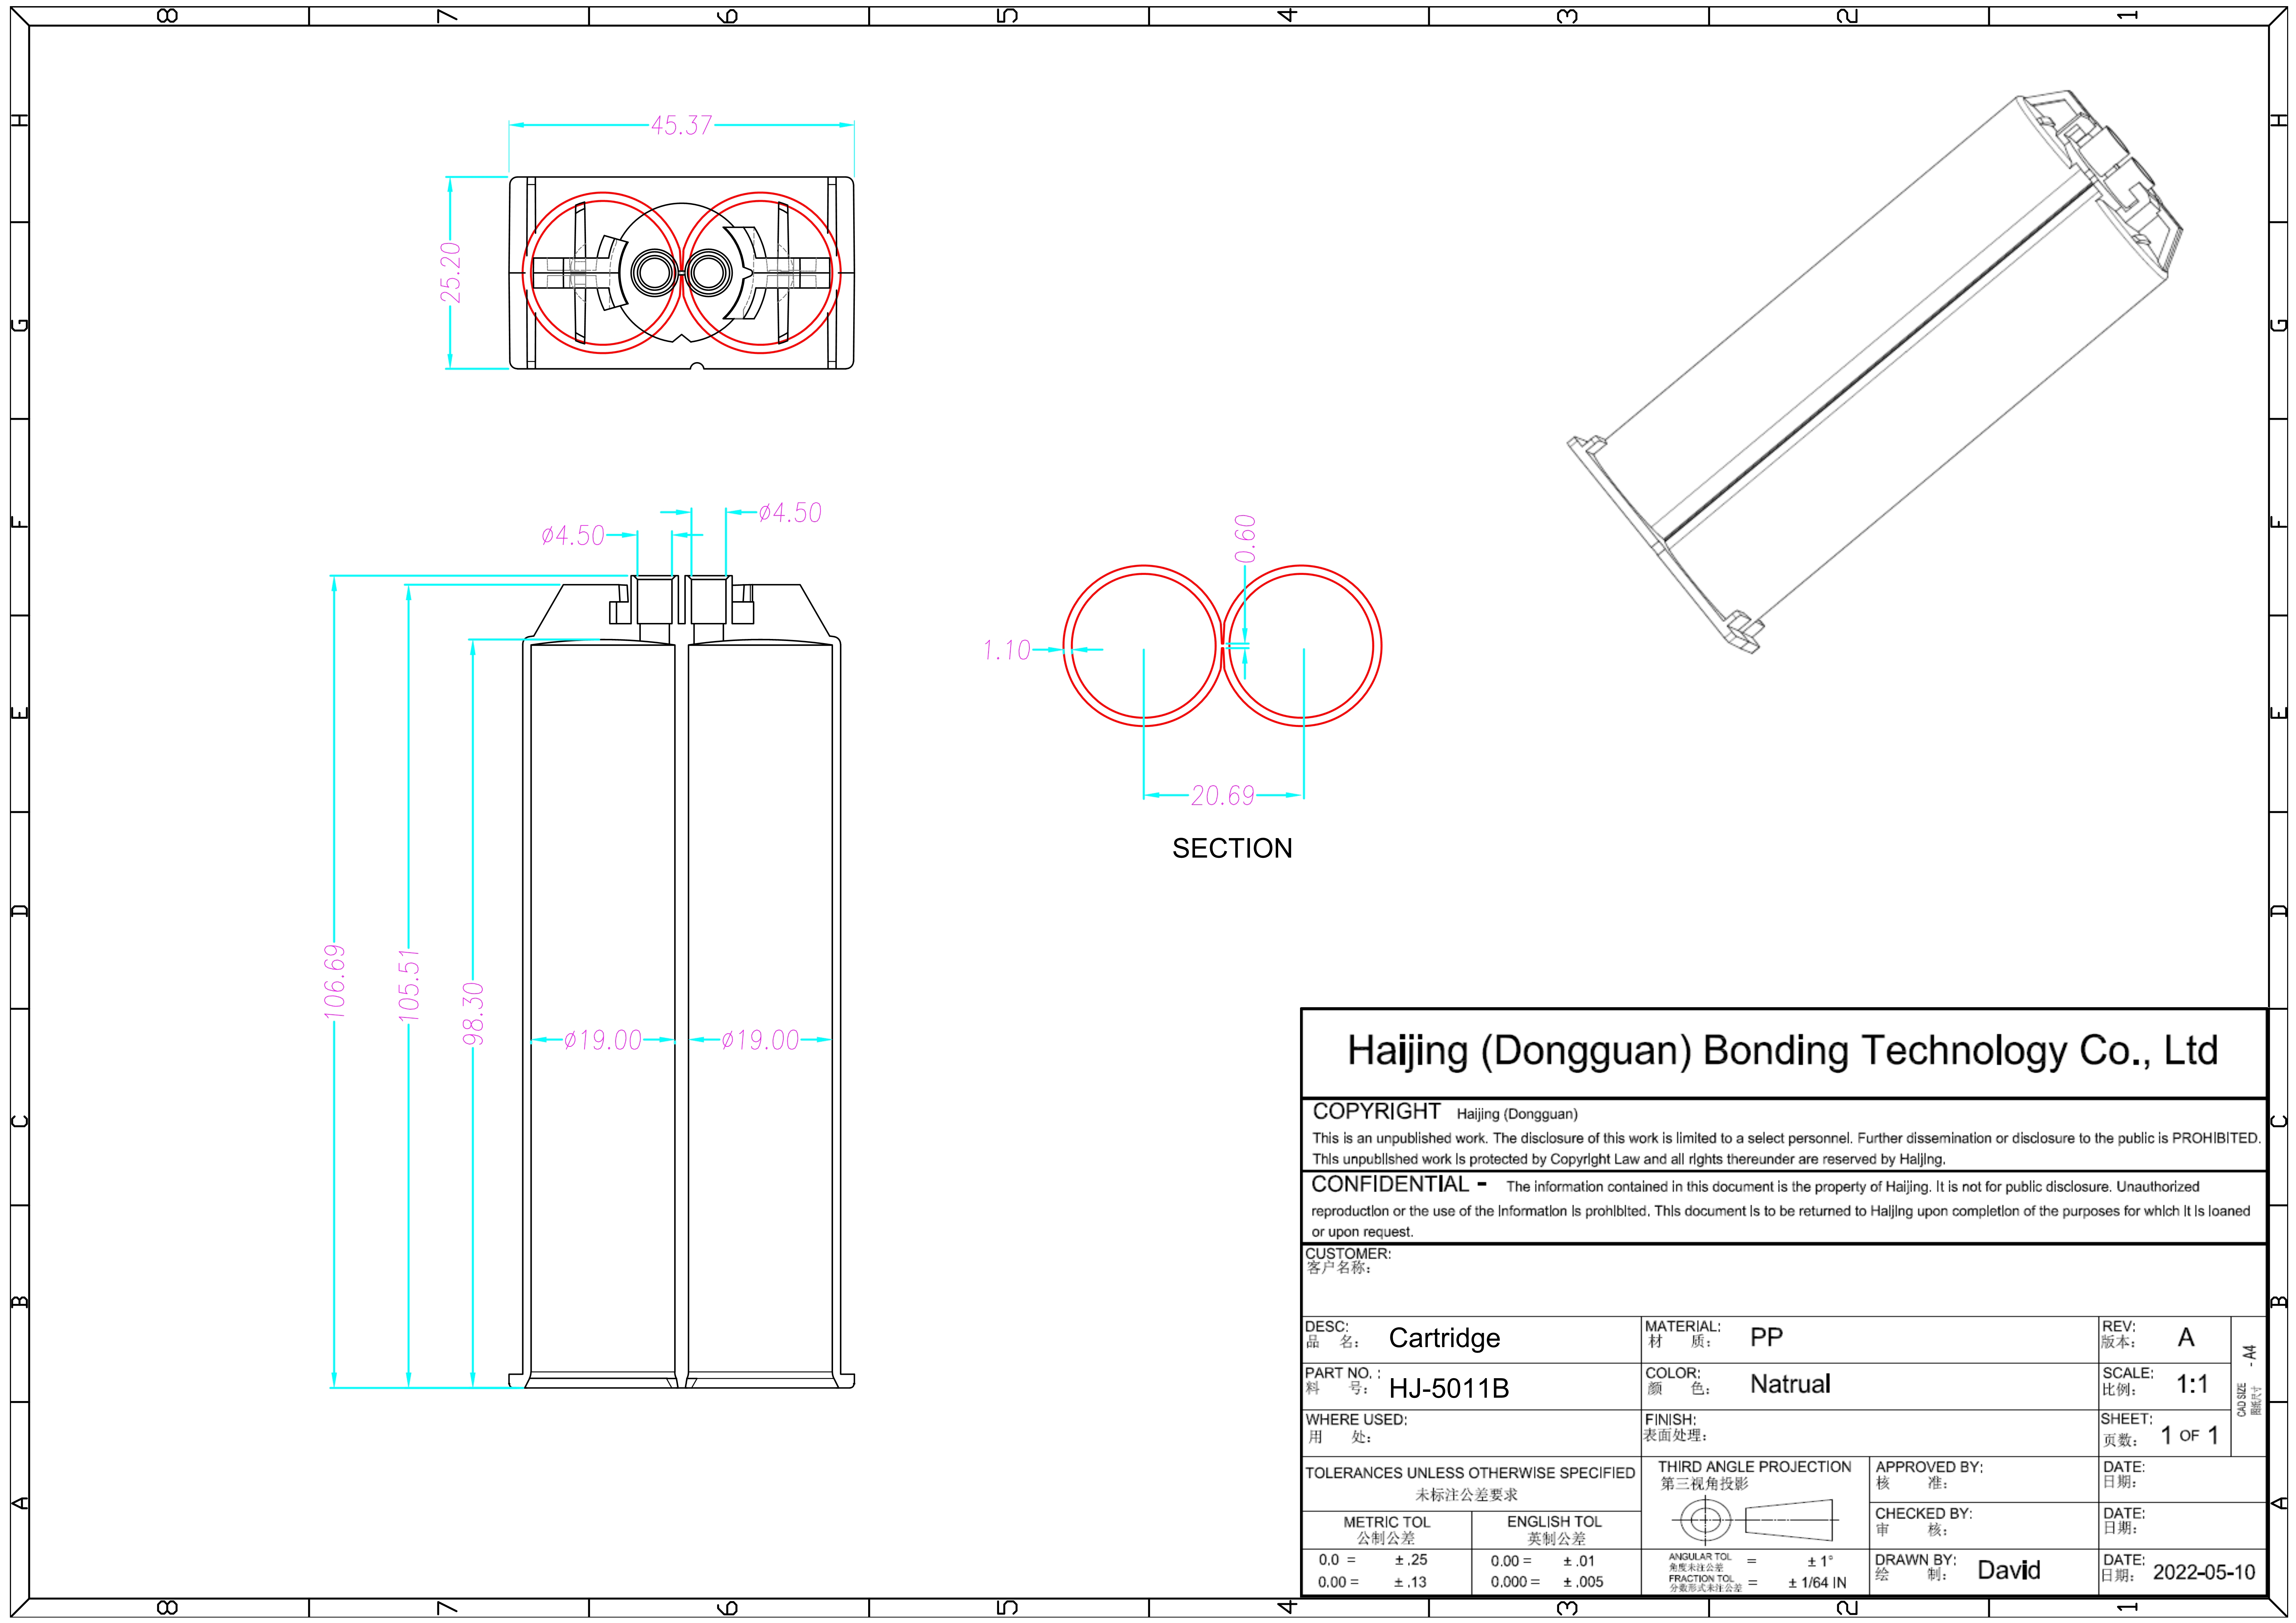This screenshot has height=1623, width=2296.
Task: Click the revision letter A
Action: click(x=2186, y=1338)
